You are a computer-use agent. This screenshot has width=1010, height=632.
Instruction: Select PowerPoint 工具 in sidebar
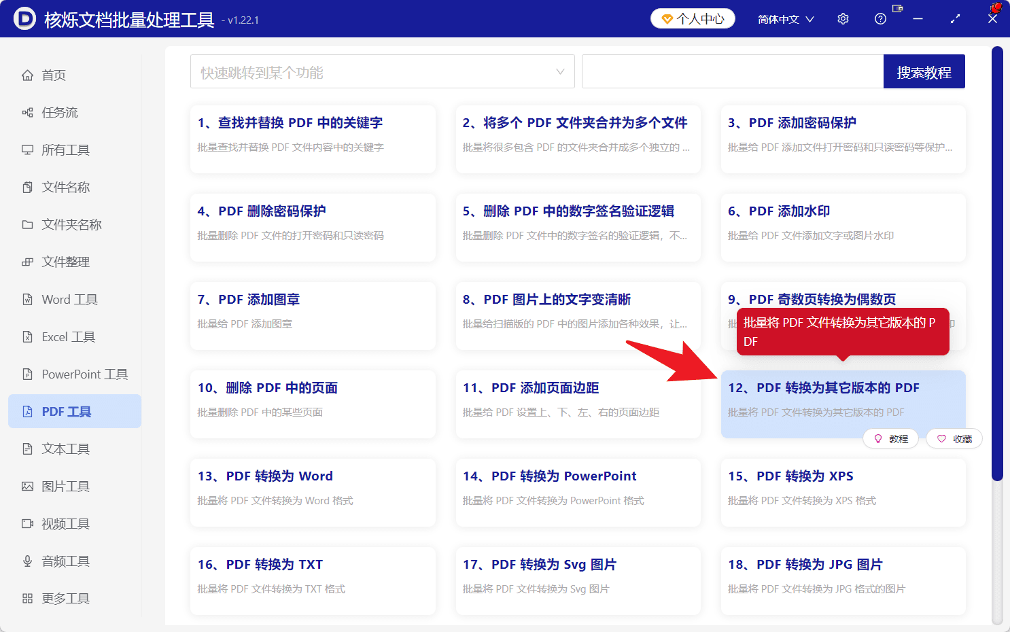coord(75,374)
